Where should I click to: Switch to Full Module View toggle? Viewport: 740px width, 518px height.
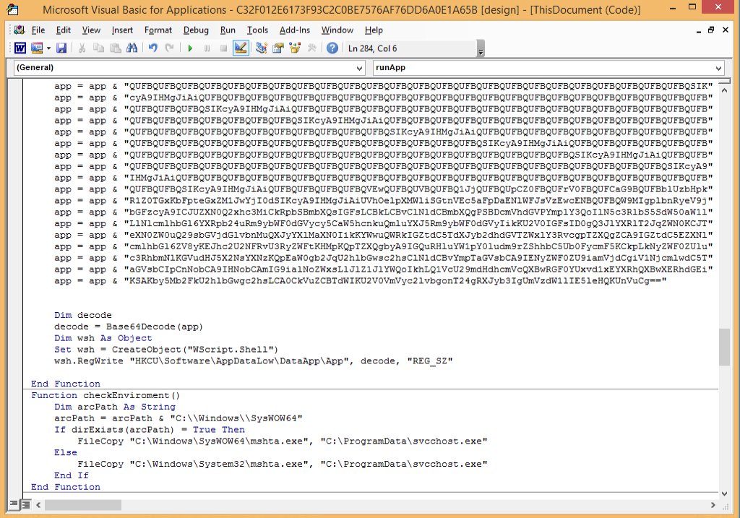[x=26, y=505]
